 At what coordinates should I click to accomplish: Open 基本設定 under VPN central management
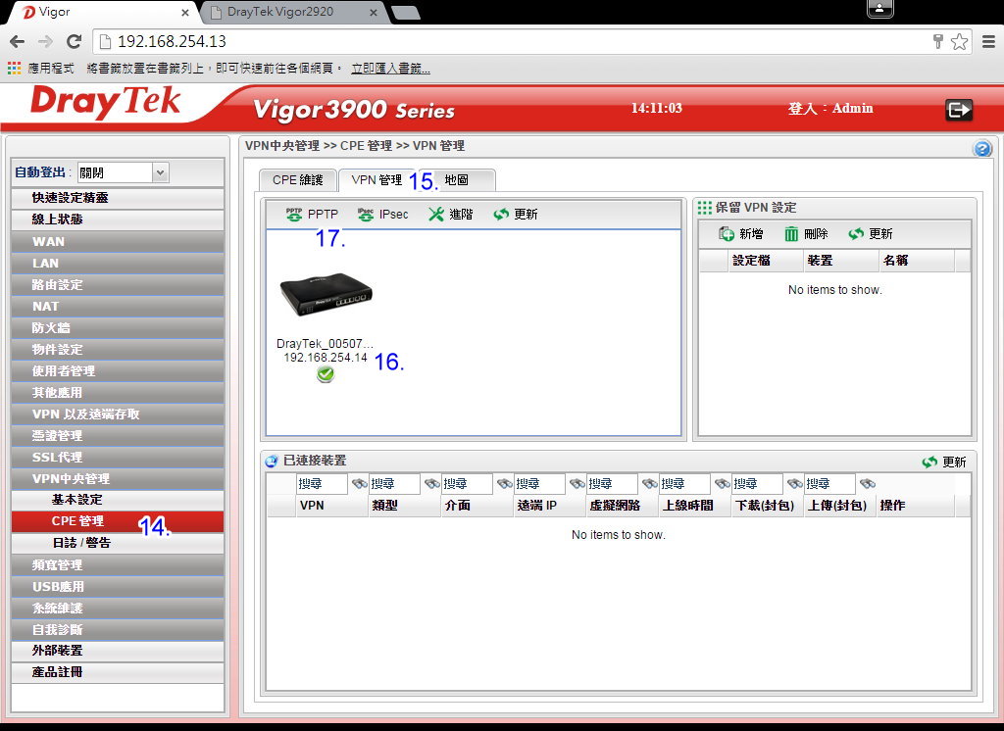[118, 500]
